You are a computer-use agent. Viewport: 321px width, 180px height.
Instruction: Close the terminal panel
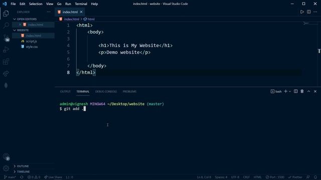(315, 91)
